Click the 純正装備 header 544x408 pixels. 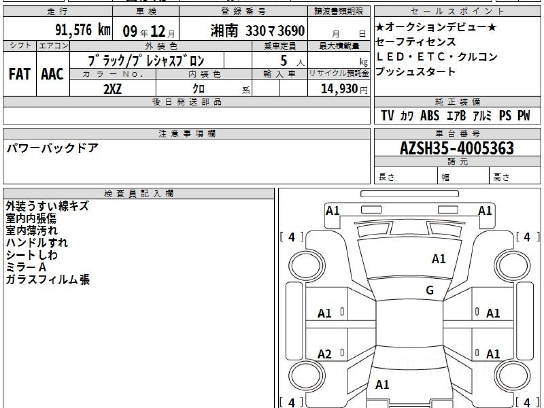(x=457, y=102)
